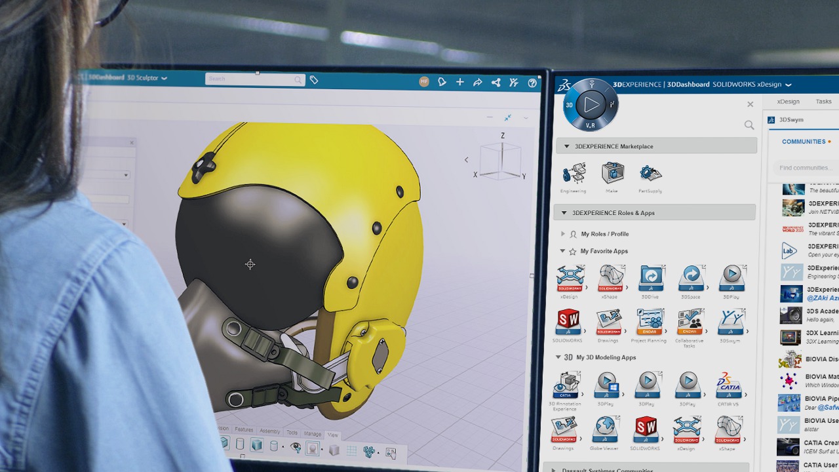
Task: Open the Globe Viewer app
Action: pyautogui.click(x=605, y=431)
